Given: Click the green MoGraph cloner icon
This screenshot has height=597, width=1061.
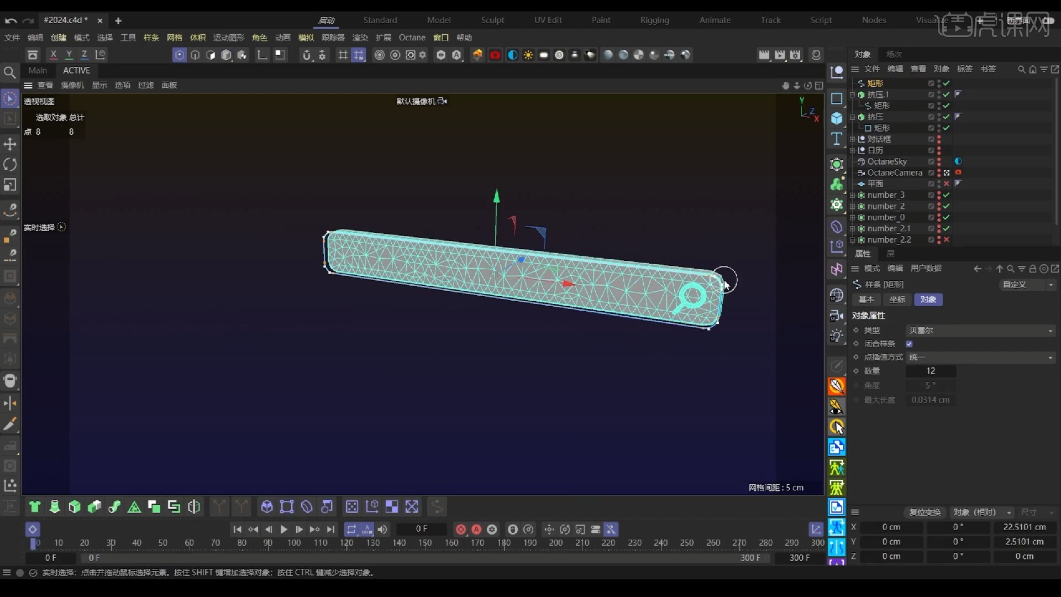Looking at the screenshot, I should coord(837,184).
